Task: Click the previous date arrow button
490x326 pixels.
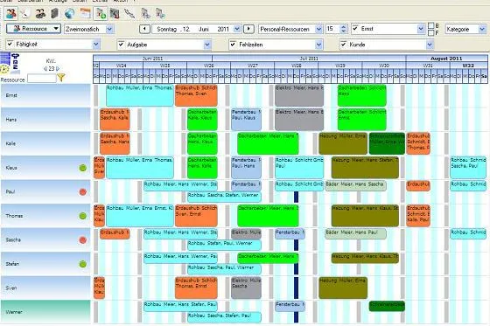Action: pyautogui.click(x=144, y=29)
